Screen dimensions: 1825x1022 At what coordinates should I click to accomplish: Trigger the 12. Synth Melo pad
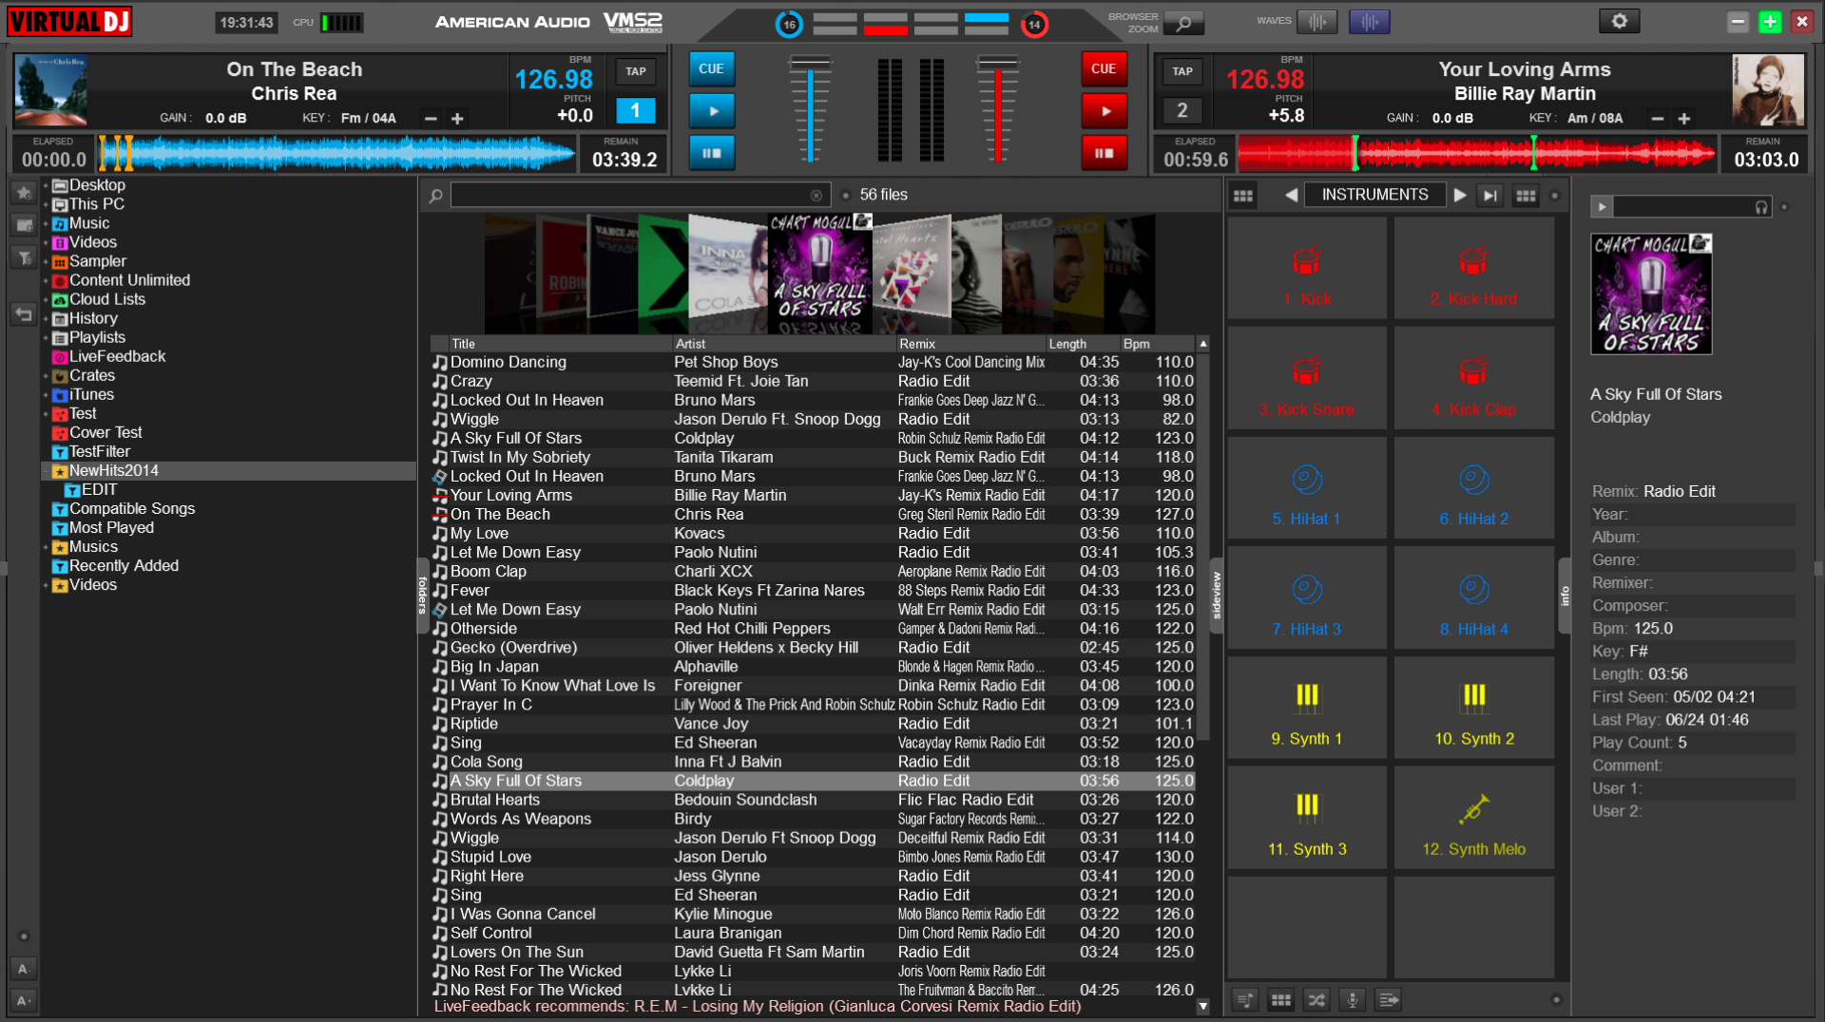click(1473, 819)
